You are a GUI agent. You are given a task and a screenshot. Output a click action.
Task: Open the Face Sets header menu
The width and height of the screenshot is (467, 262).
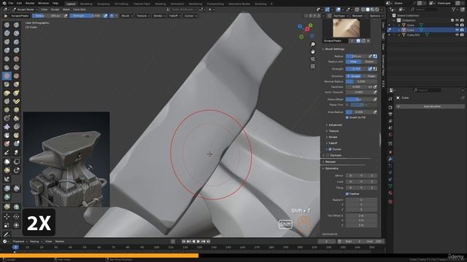click(80, 9)
